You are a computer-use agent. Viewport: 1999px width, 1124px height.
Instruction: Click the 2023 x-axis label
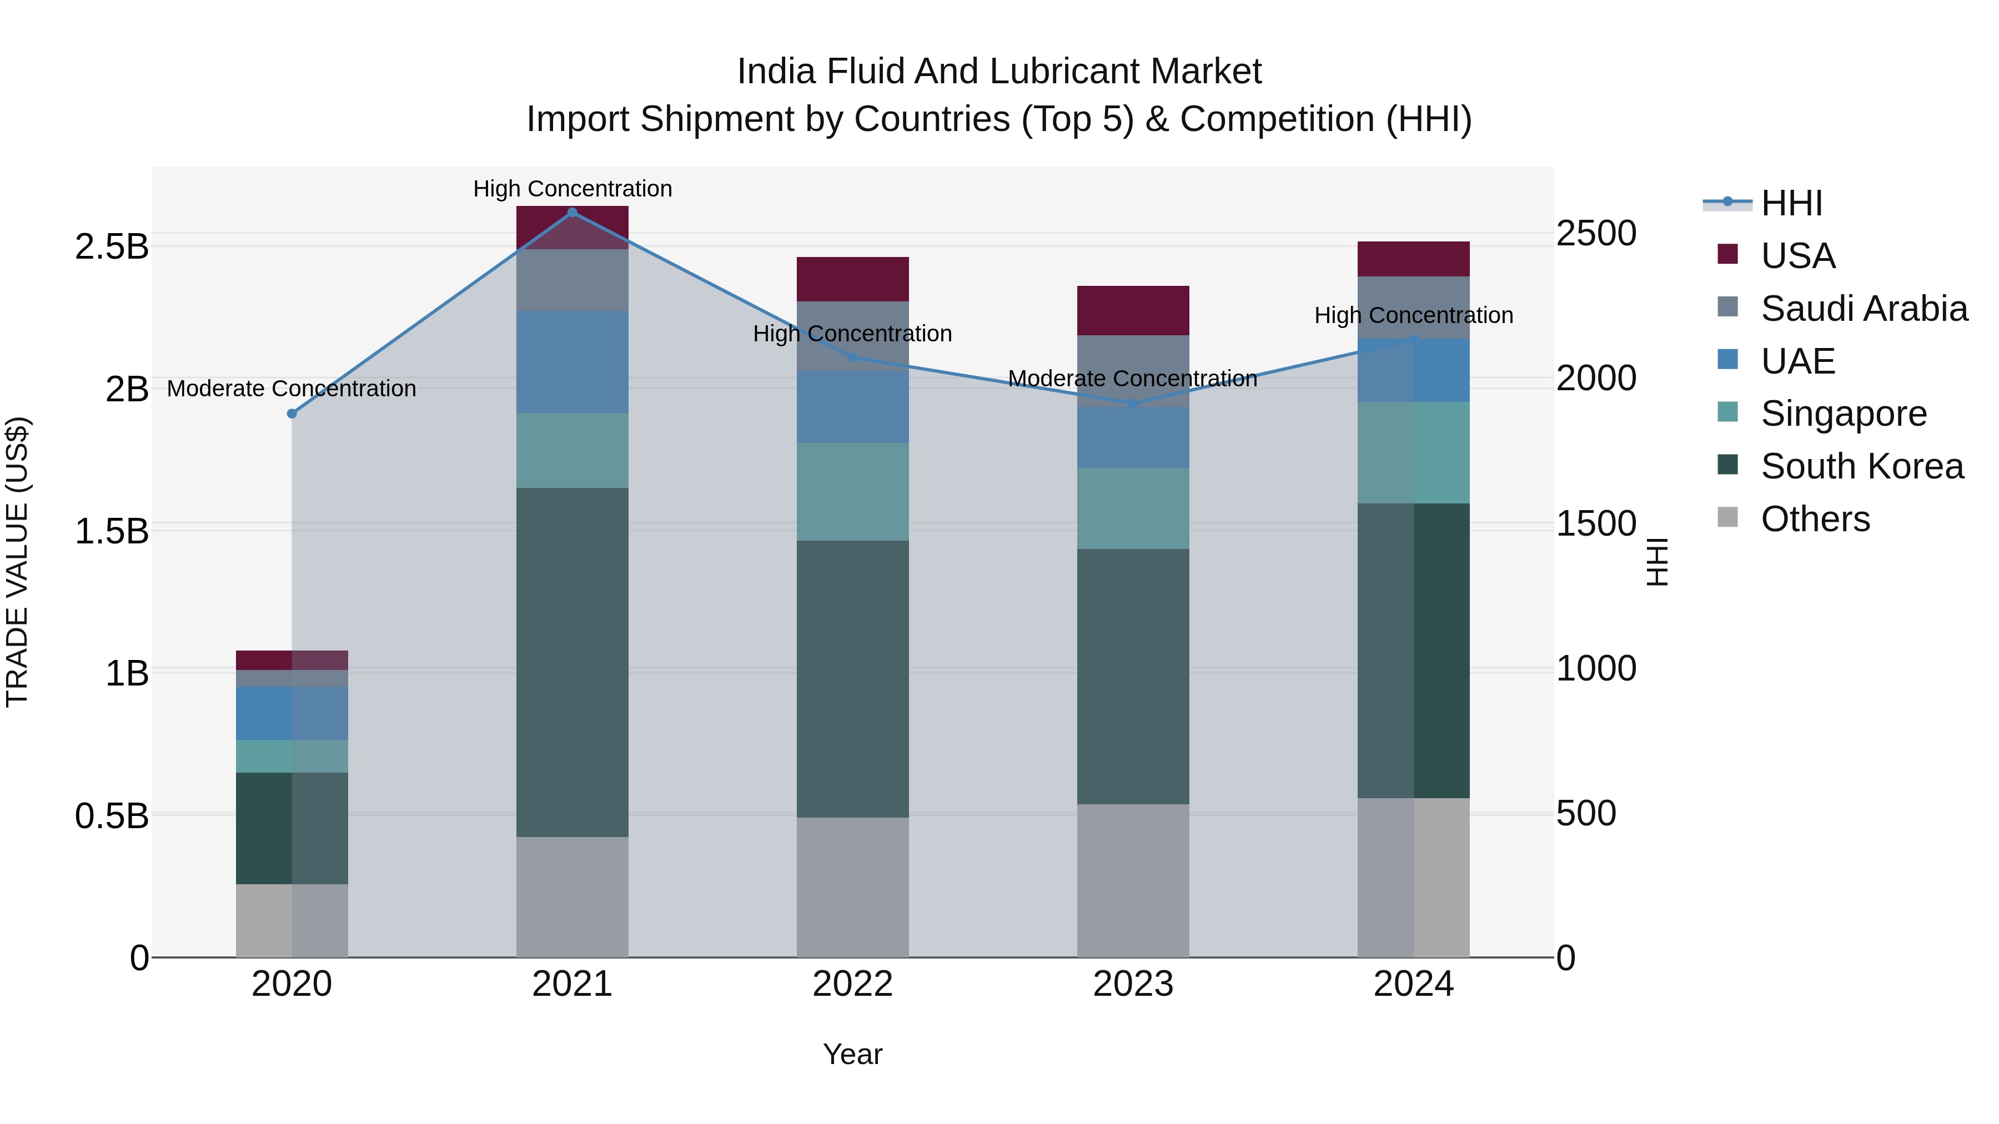pos(1133,984)
